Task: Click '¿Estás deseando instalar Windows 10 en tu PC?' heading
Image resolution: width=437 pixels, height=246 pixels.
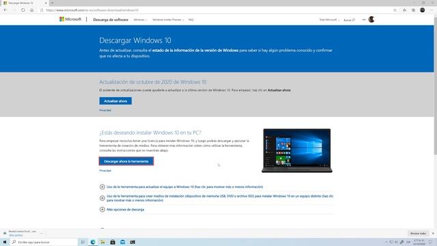Action: coord(150,133)
